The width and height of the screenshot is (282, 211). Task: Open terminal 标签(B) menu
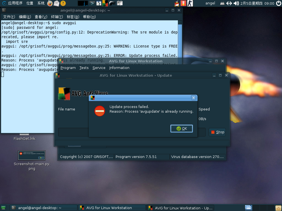point(73,17)
